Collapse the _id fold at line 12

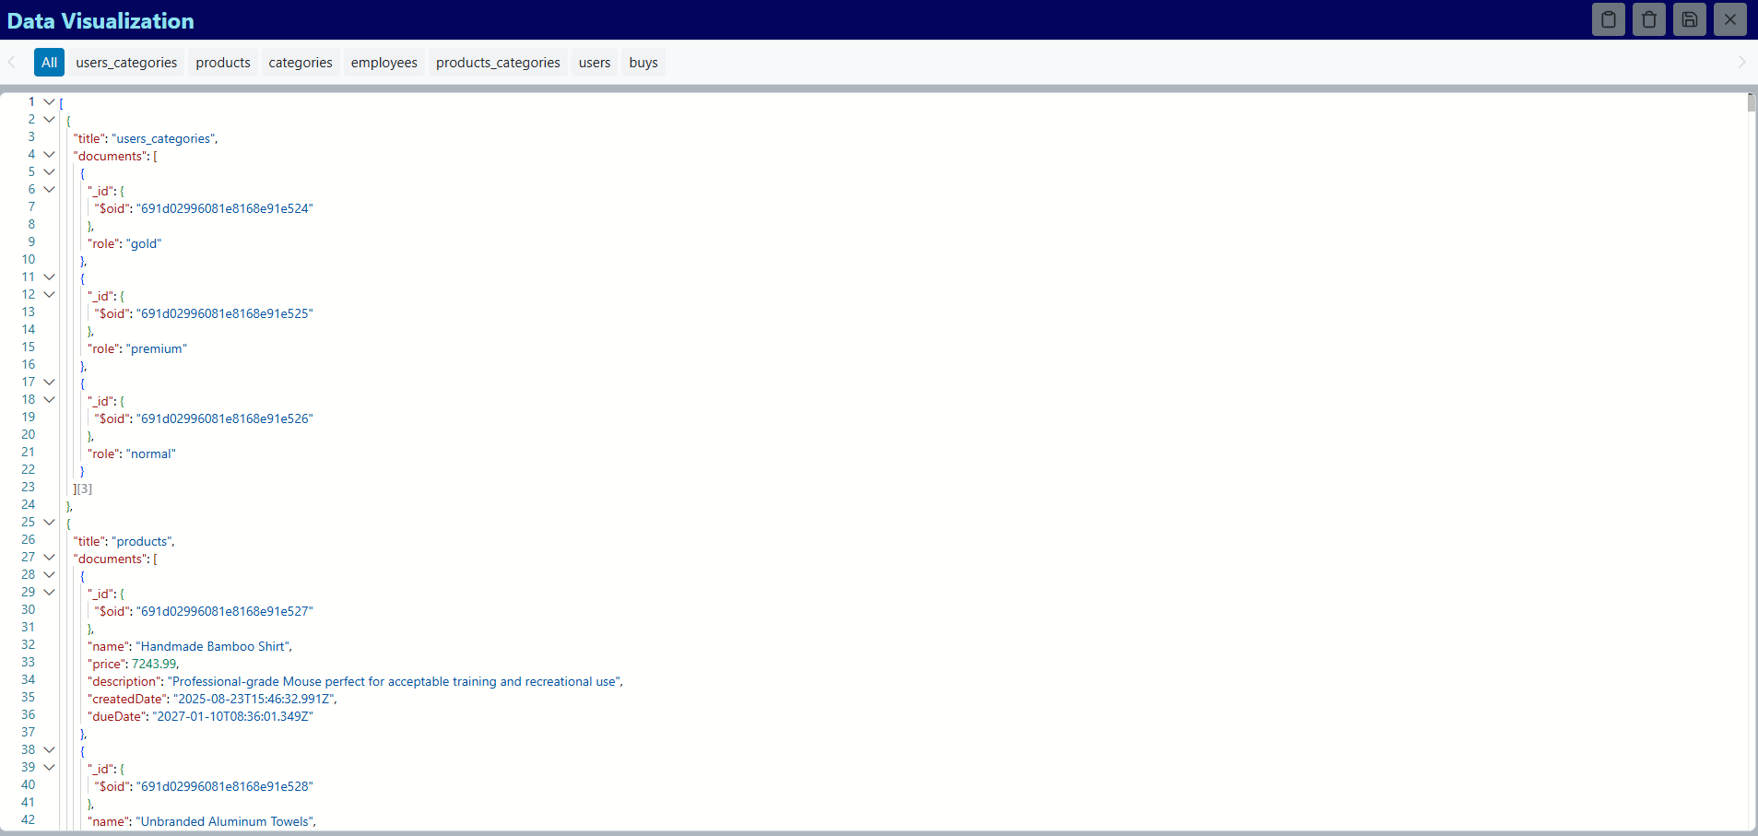[50, 295]
